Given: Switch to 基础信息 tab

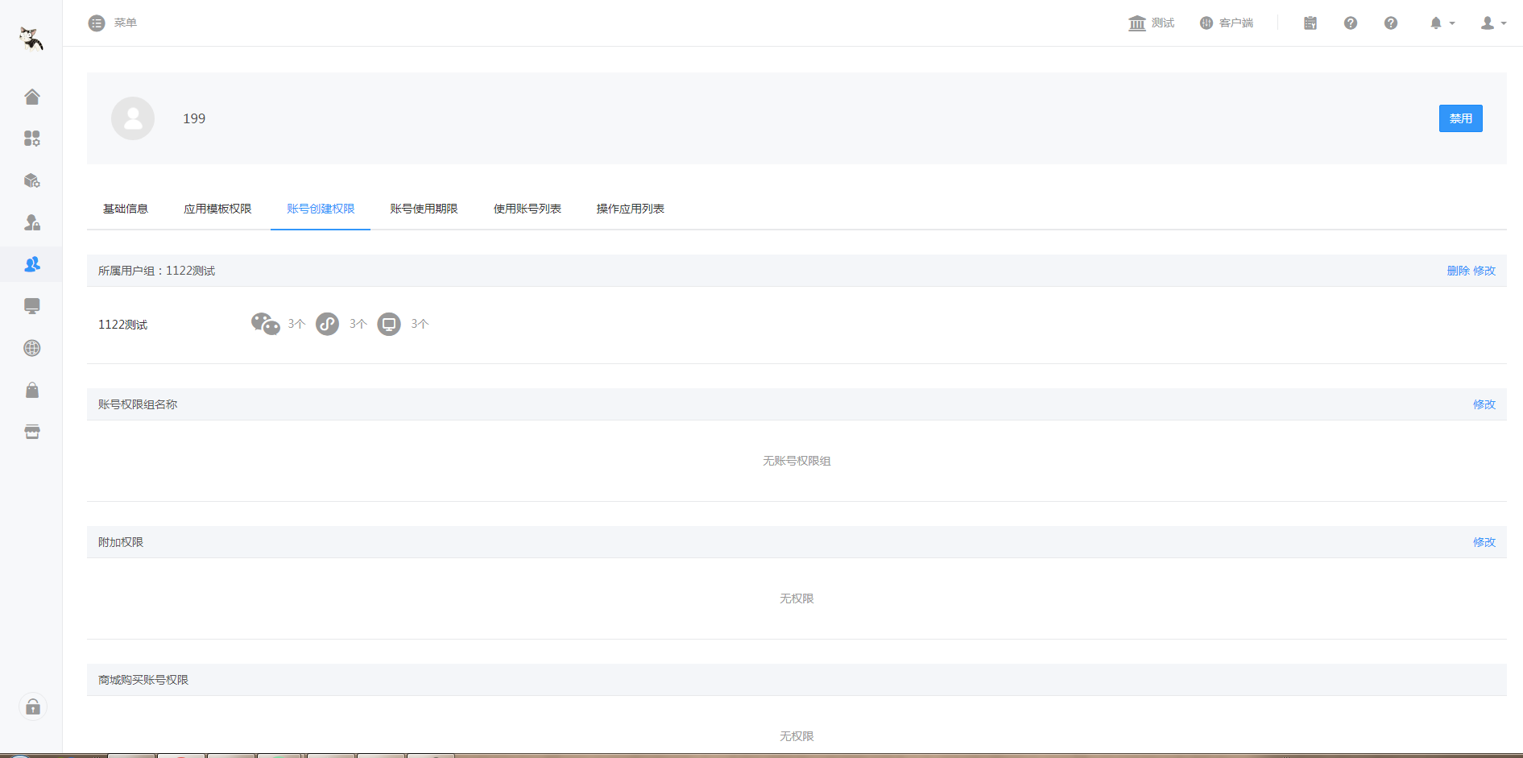Looking at the screenshot, I should (x=126, y=209).
